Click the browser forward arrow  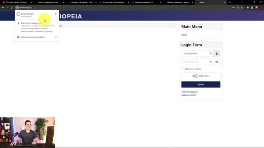(x=7, y=7)
